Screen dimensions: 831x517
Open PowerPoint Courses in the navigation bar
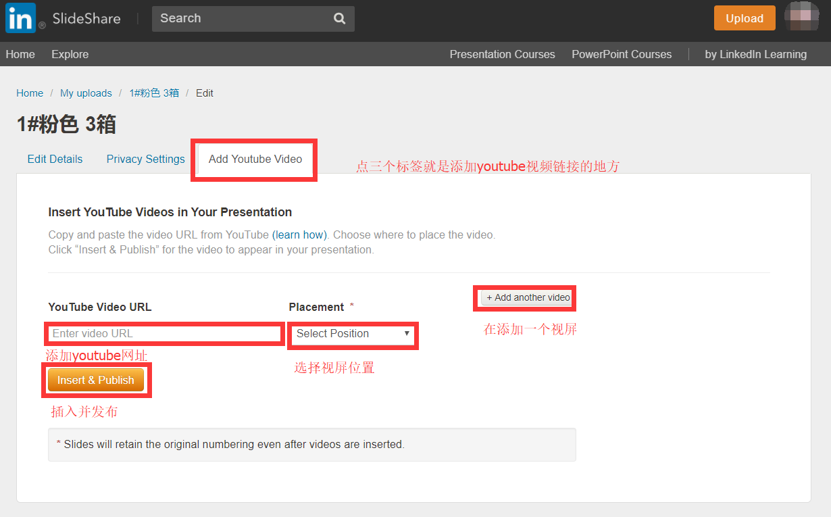click(622, 54)
